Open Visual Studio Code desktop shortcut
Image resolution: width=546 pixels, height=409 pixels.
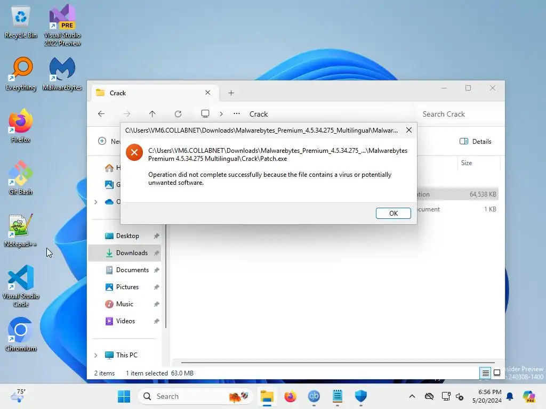click(x=21, y=286)
